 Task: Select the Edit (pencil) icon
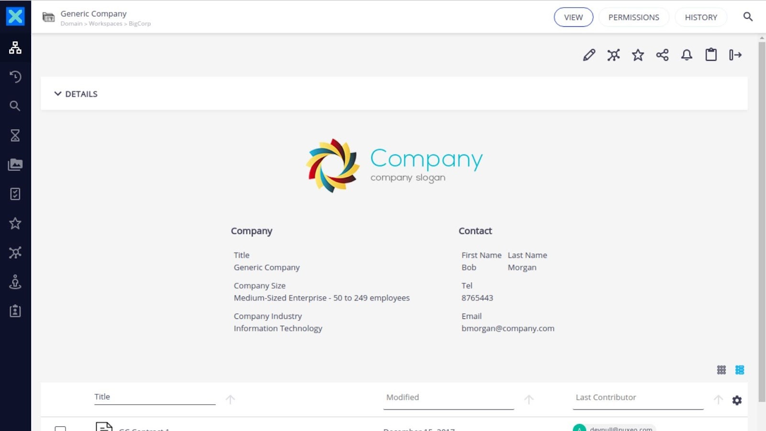(588, 55)
